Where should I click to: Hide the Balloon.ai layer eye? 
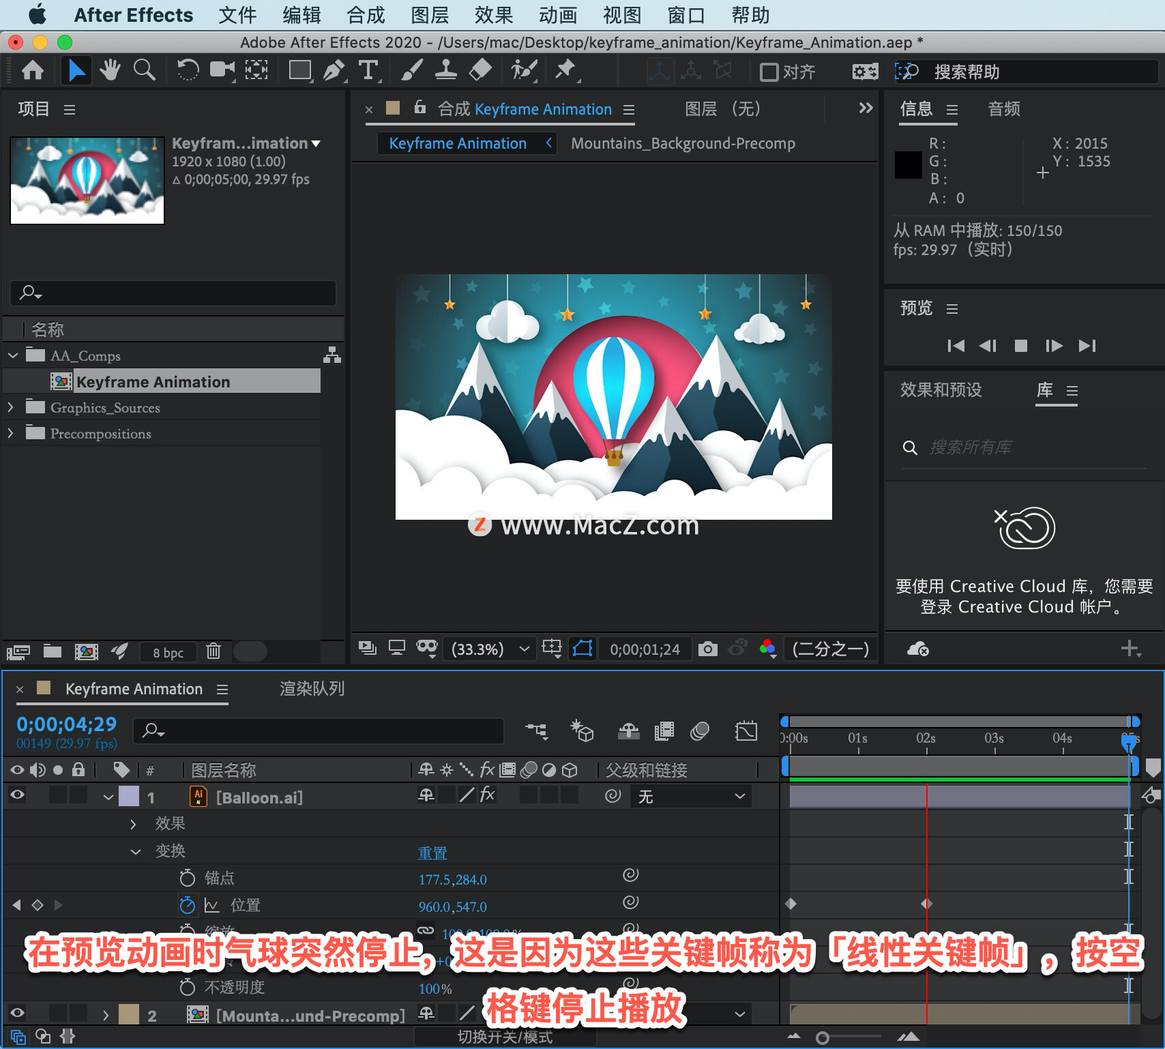pos(17,795)
